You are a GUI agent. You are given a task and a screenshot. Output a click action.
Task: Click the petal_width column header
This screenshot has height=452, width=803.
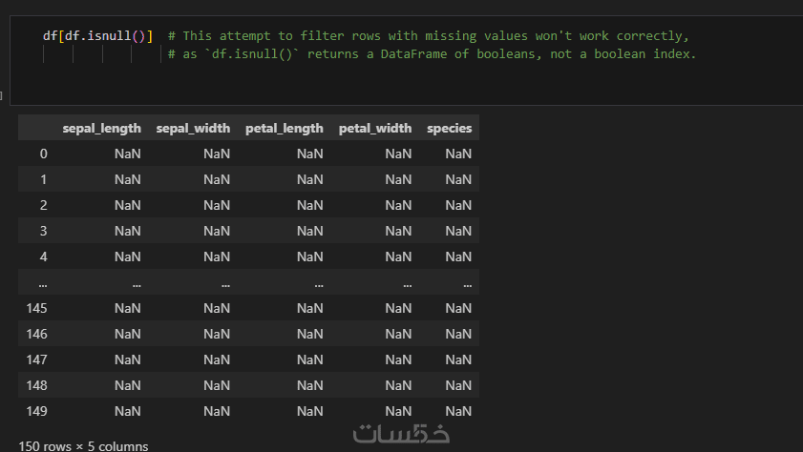pos(375,128)
